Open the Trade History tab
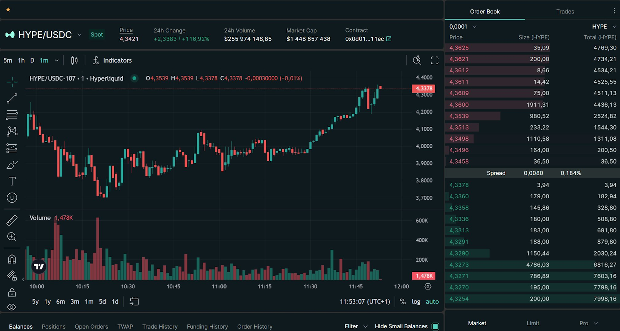The image size is (620, 331). (x=160, y=327)
